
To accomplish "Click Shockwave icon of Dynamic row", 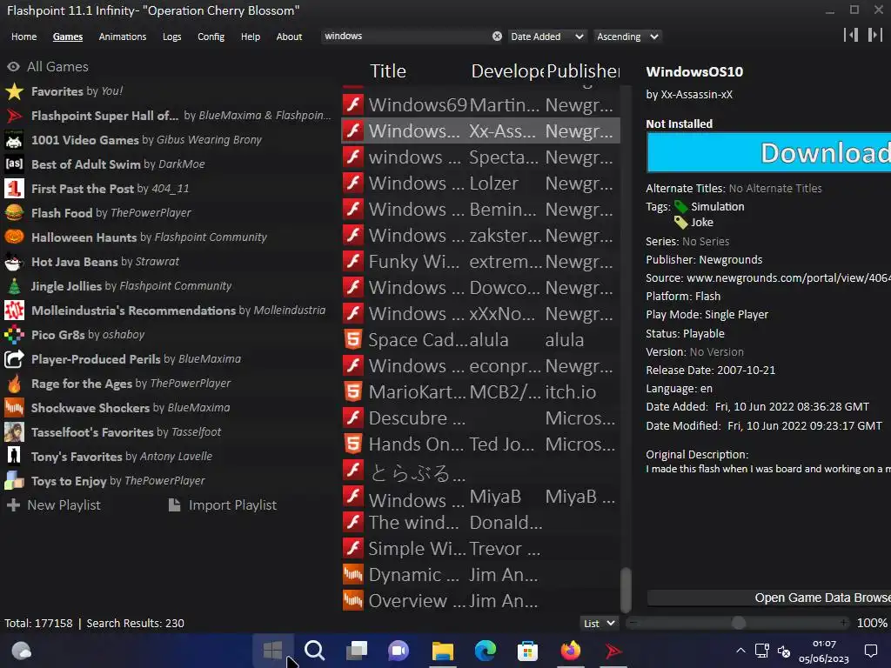I will (x=353, y=575).
